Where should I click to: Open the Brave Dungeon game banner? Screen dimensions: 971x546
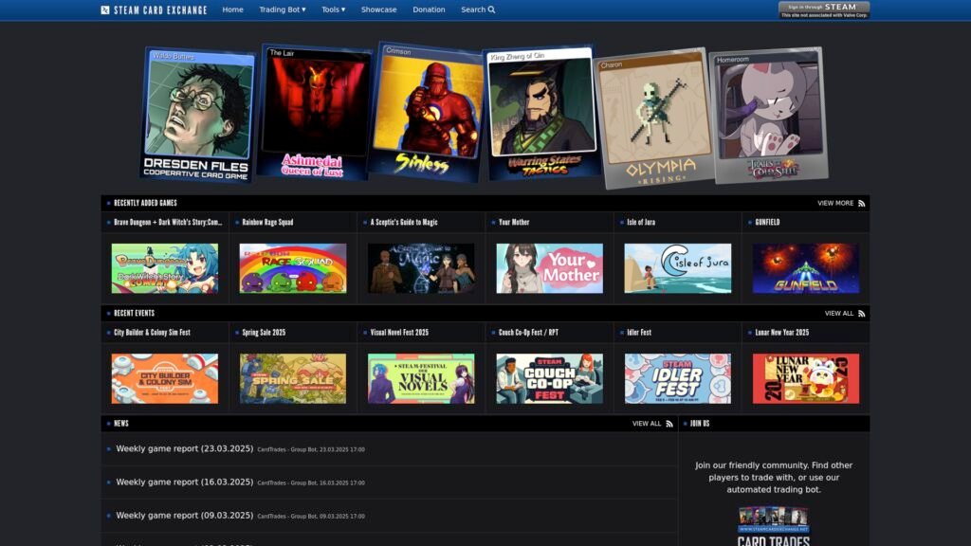tap(165, 268)
